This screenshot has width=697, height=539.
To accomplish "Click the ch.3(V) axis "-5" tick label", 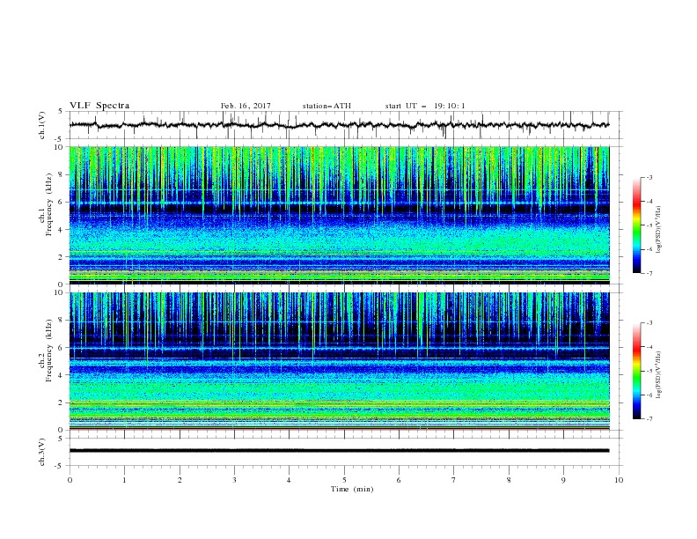I will click(x=60, y=466).
